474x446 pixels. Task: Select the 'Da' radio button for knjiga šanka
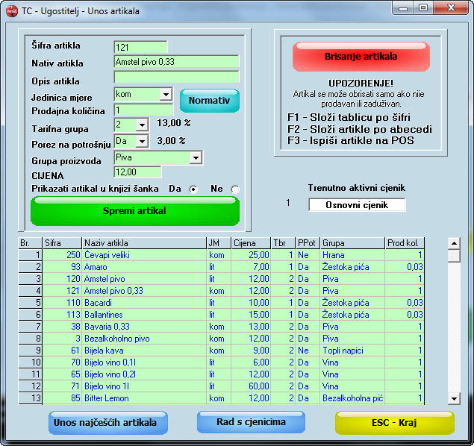click(x=193, y=189)
